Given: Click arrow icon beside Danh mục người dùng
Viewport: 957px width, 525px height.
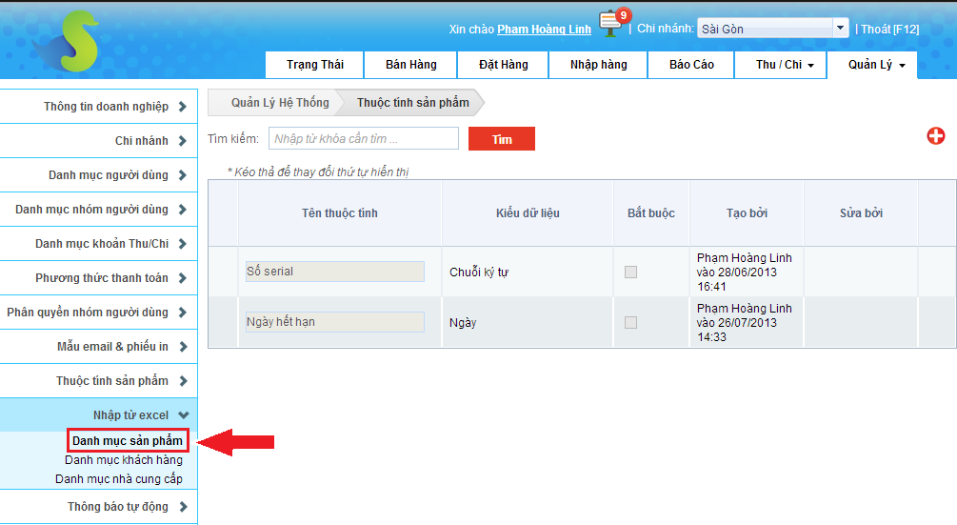Looking at the screenshot, I should click(x=182, y=175).
